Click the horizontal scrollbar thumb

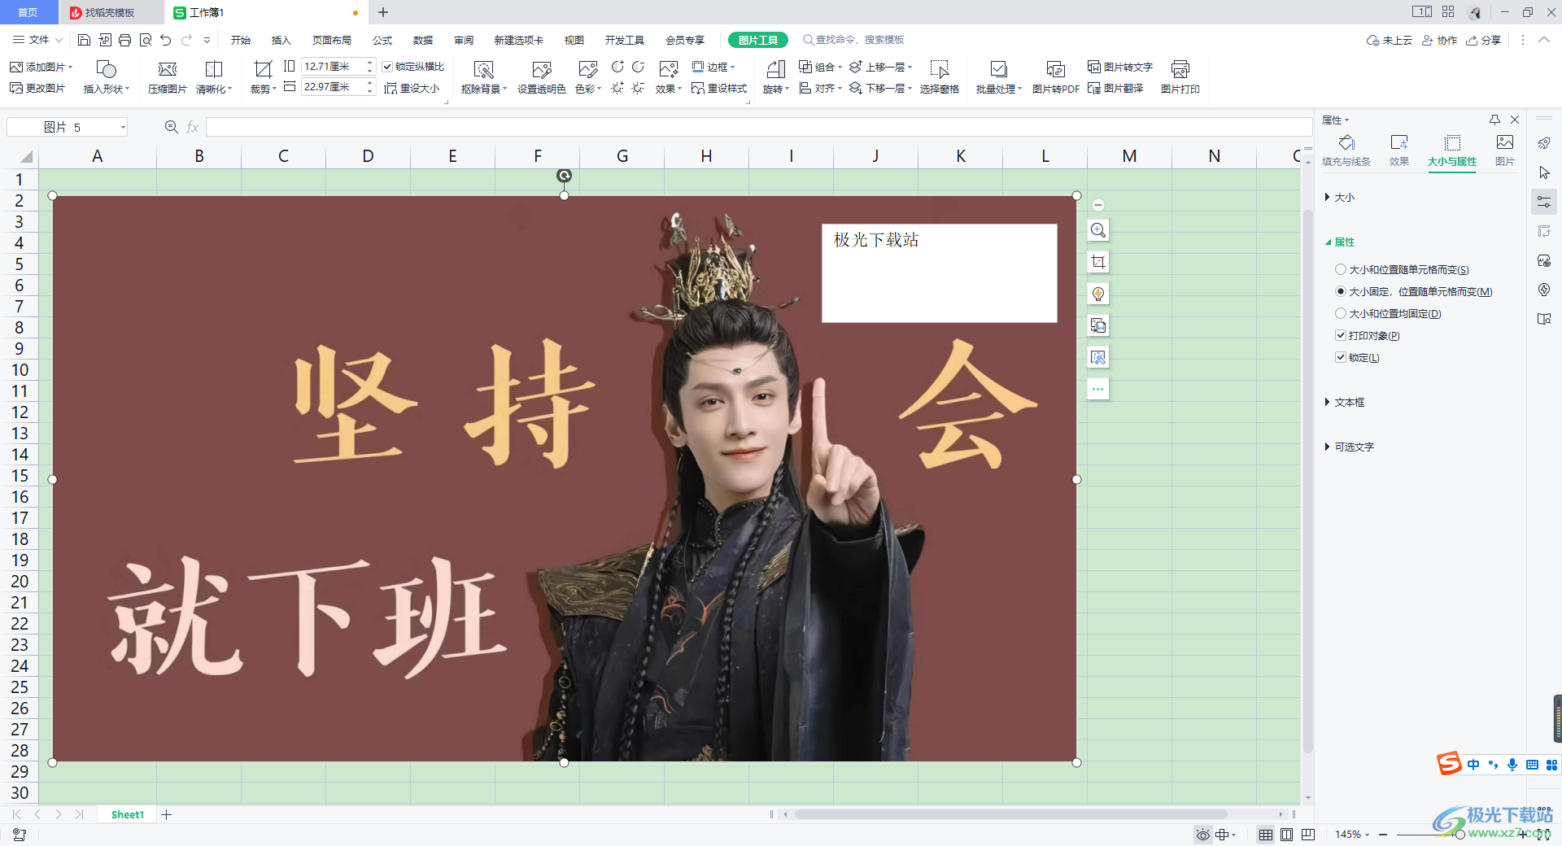click(x=1010, y=814)
